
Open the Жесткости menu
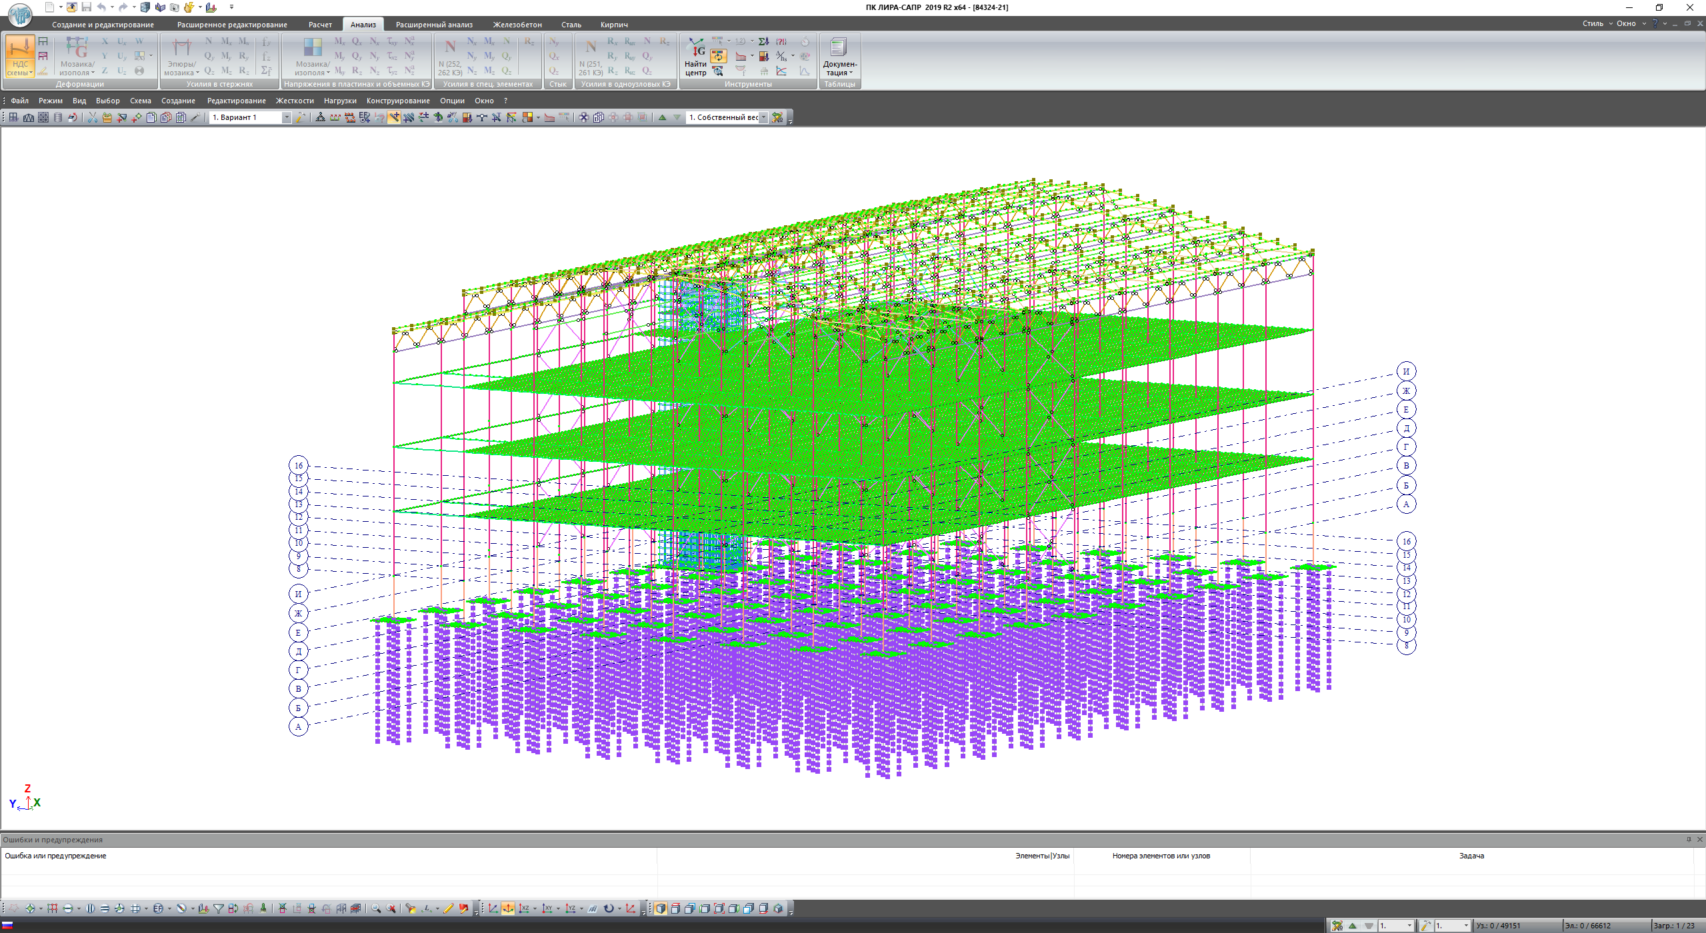click(294, 101)
